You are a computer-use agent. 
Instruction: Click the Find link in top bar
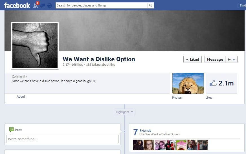tap(243, 5)
